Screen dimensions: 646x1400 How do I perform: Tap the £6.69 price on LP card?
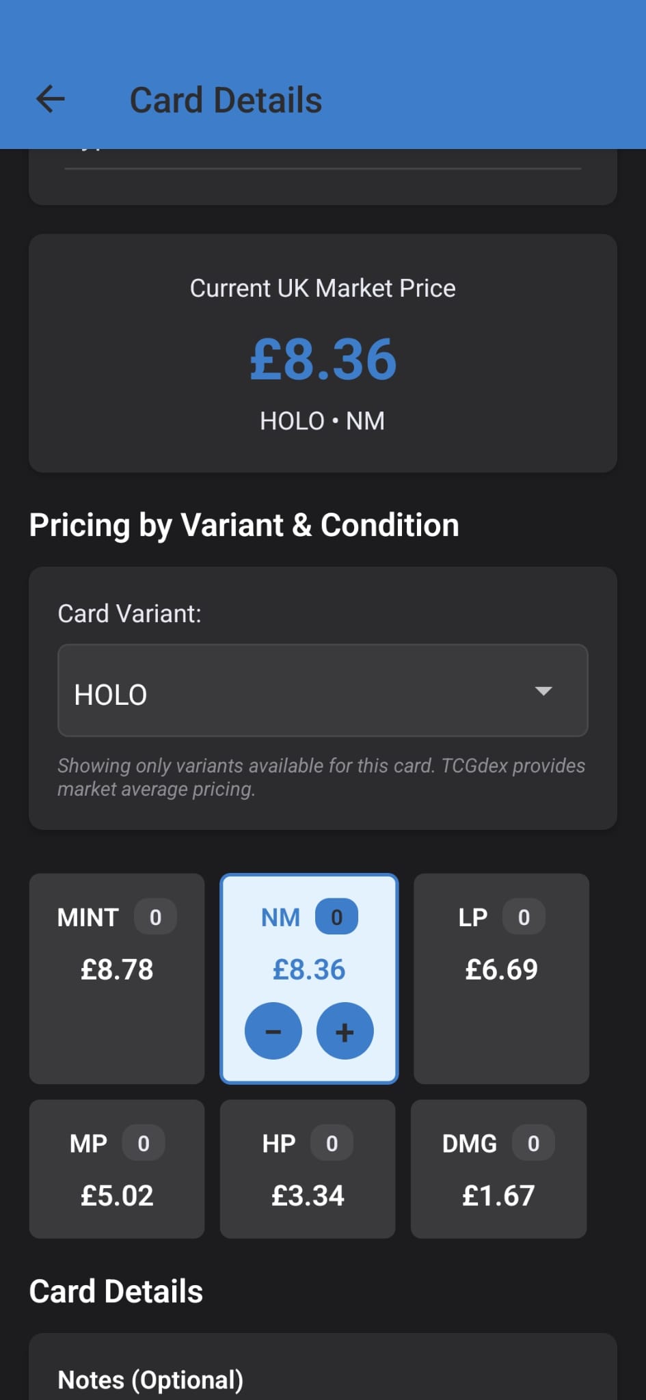pos(501,969)
